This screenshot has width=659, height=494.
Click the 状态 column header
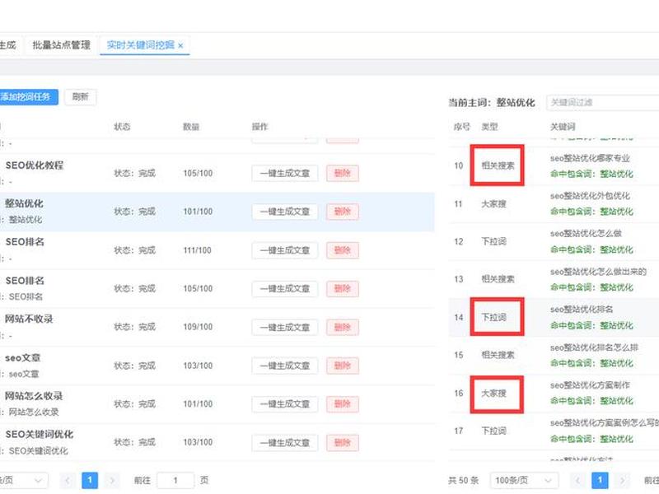[122, 127]
